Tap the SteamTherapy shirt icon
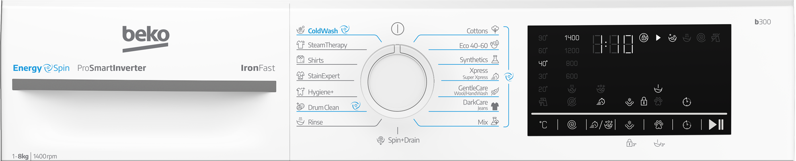This screenshot has height=161, width=796. coord(300,45)
